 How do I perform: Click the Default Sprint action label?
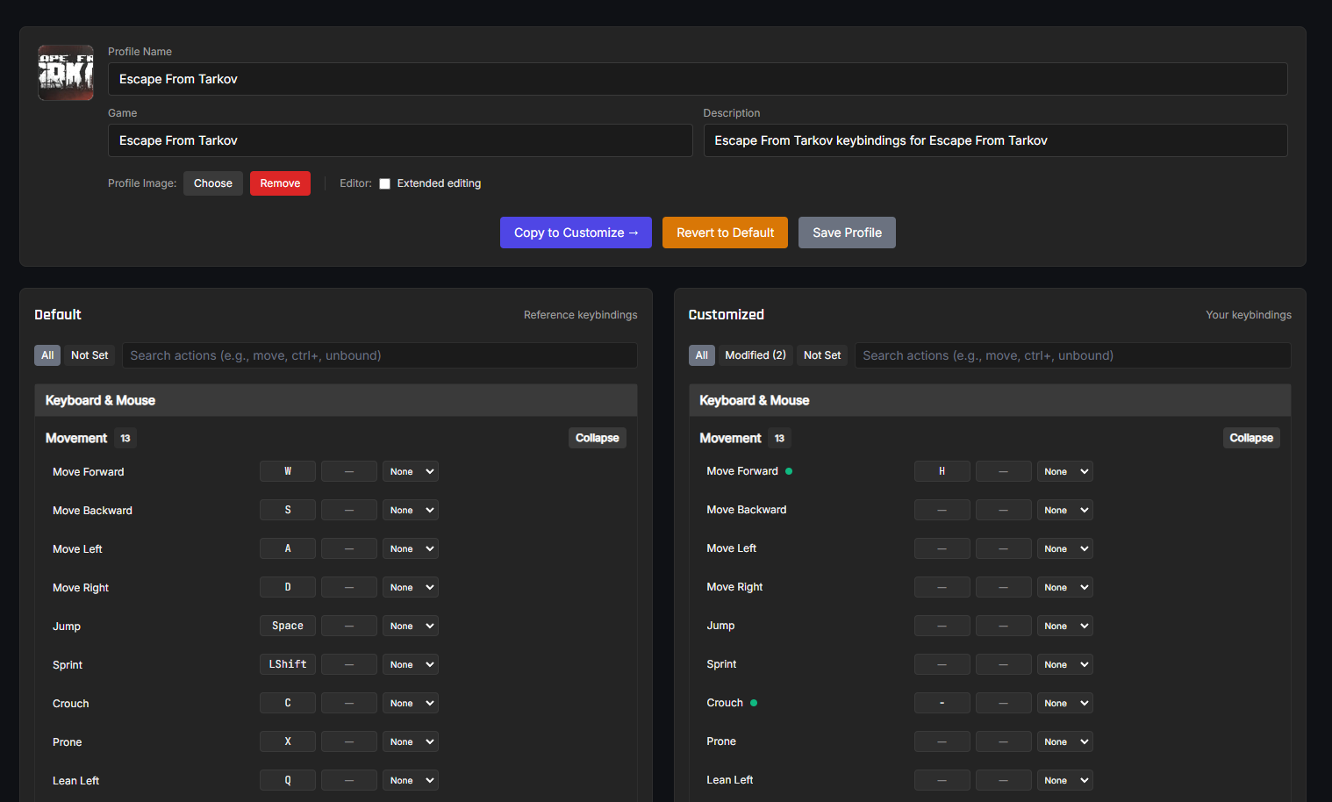68,665
